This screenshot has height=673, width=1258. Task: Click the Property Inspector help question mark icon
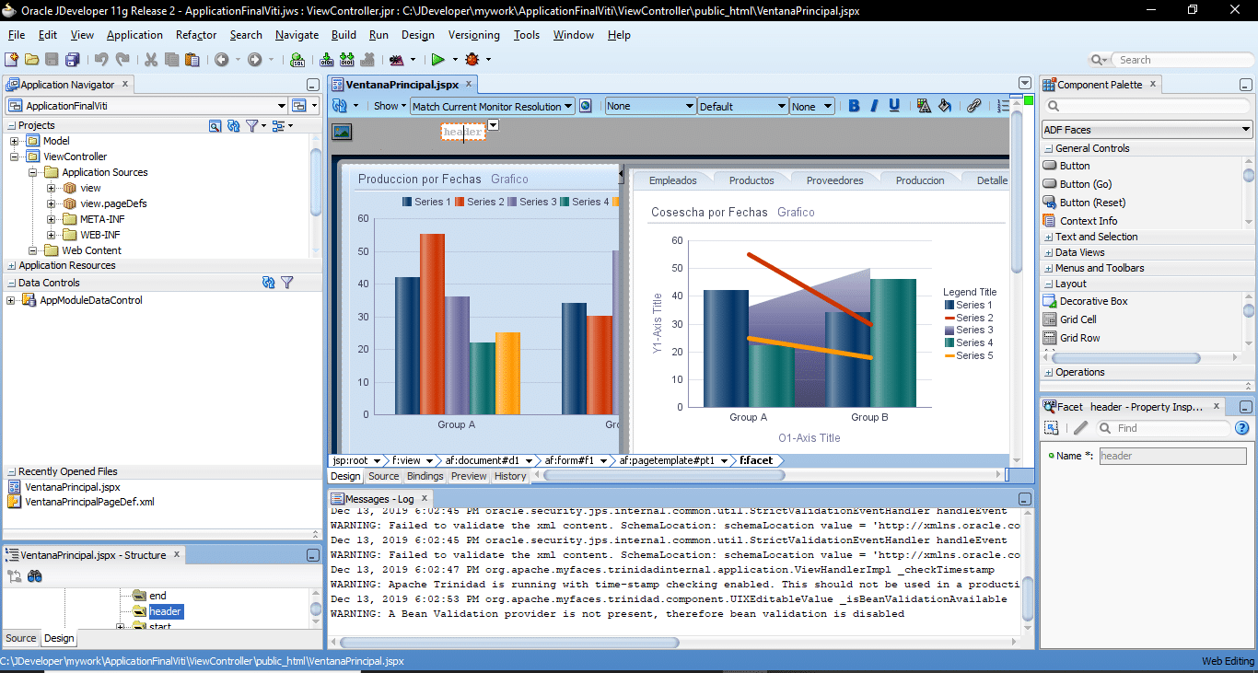tap(1241, 428)
